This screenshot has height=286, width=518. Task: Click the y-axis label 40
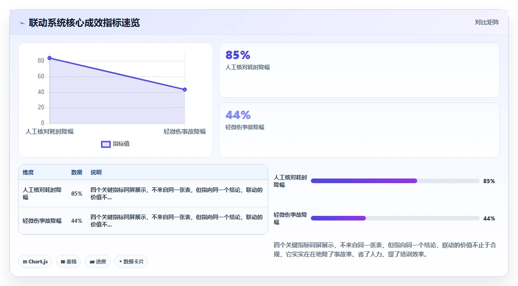click(x=41, y=92)
